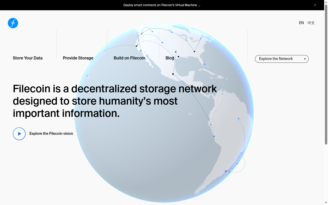
Task: Open the Build on Filecoin menu
Action: (129, 58)
